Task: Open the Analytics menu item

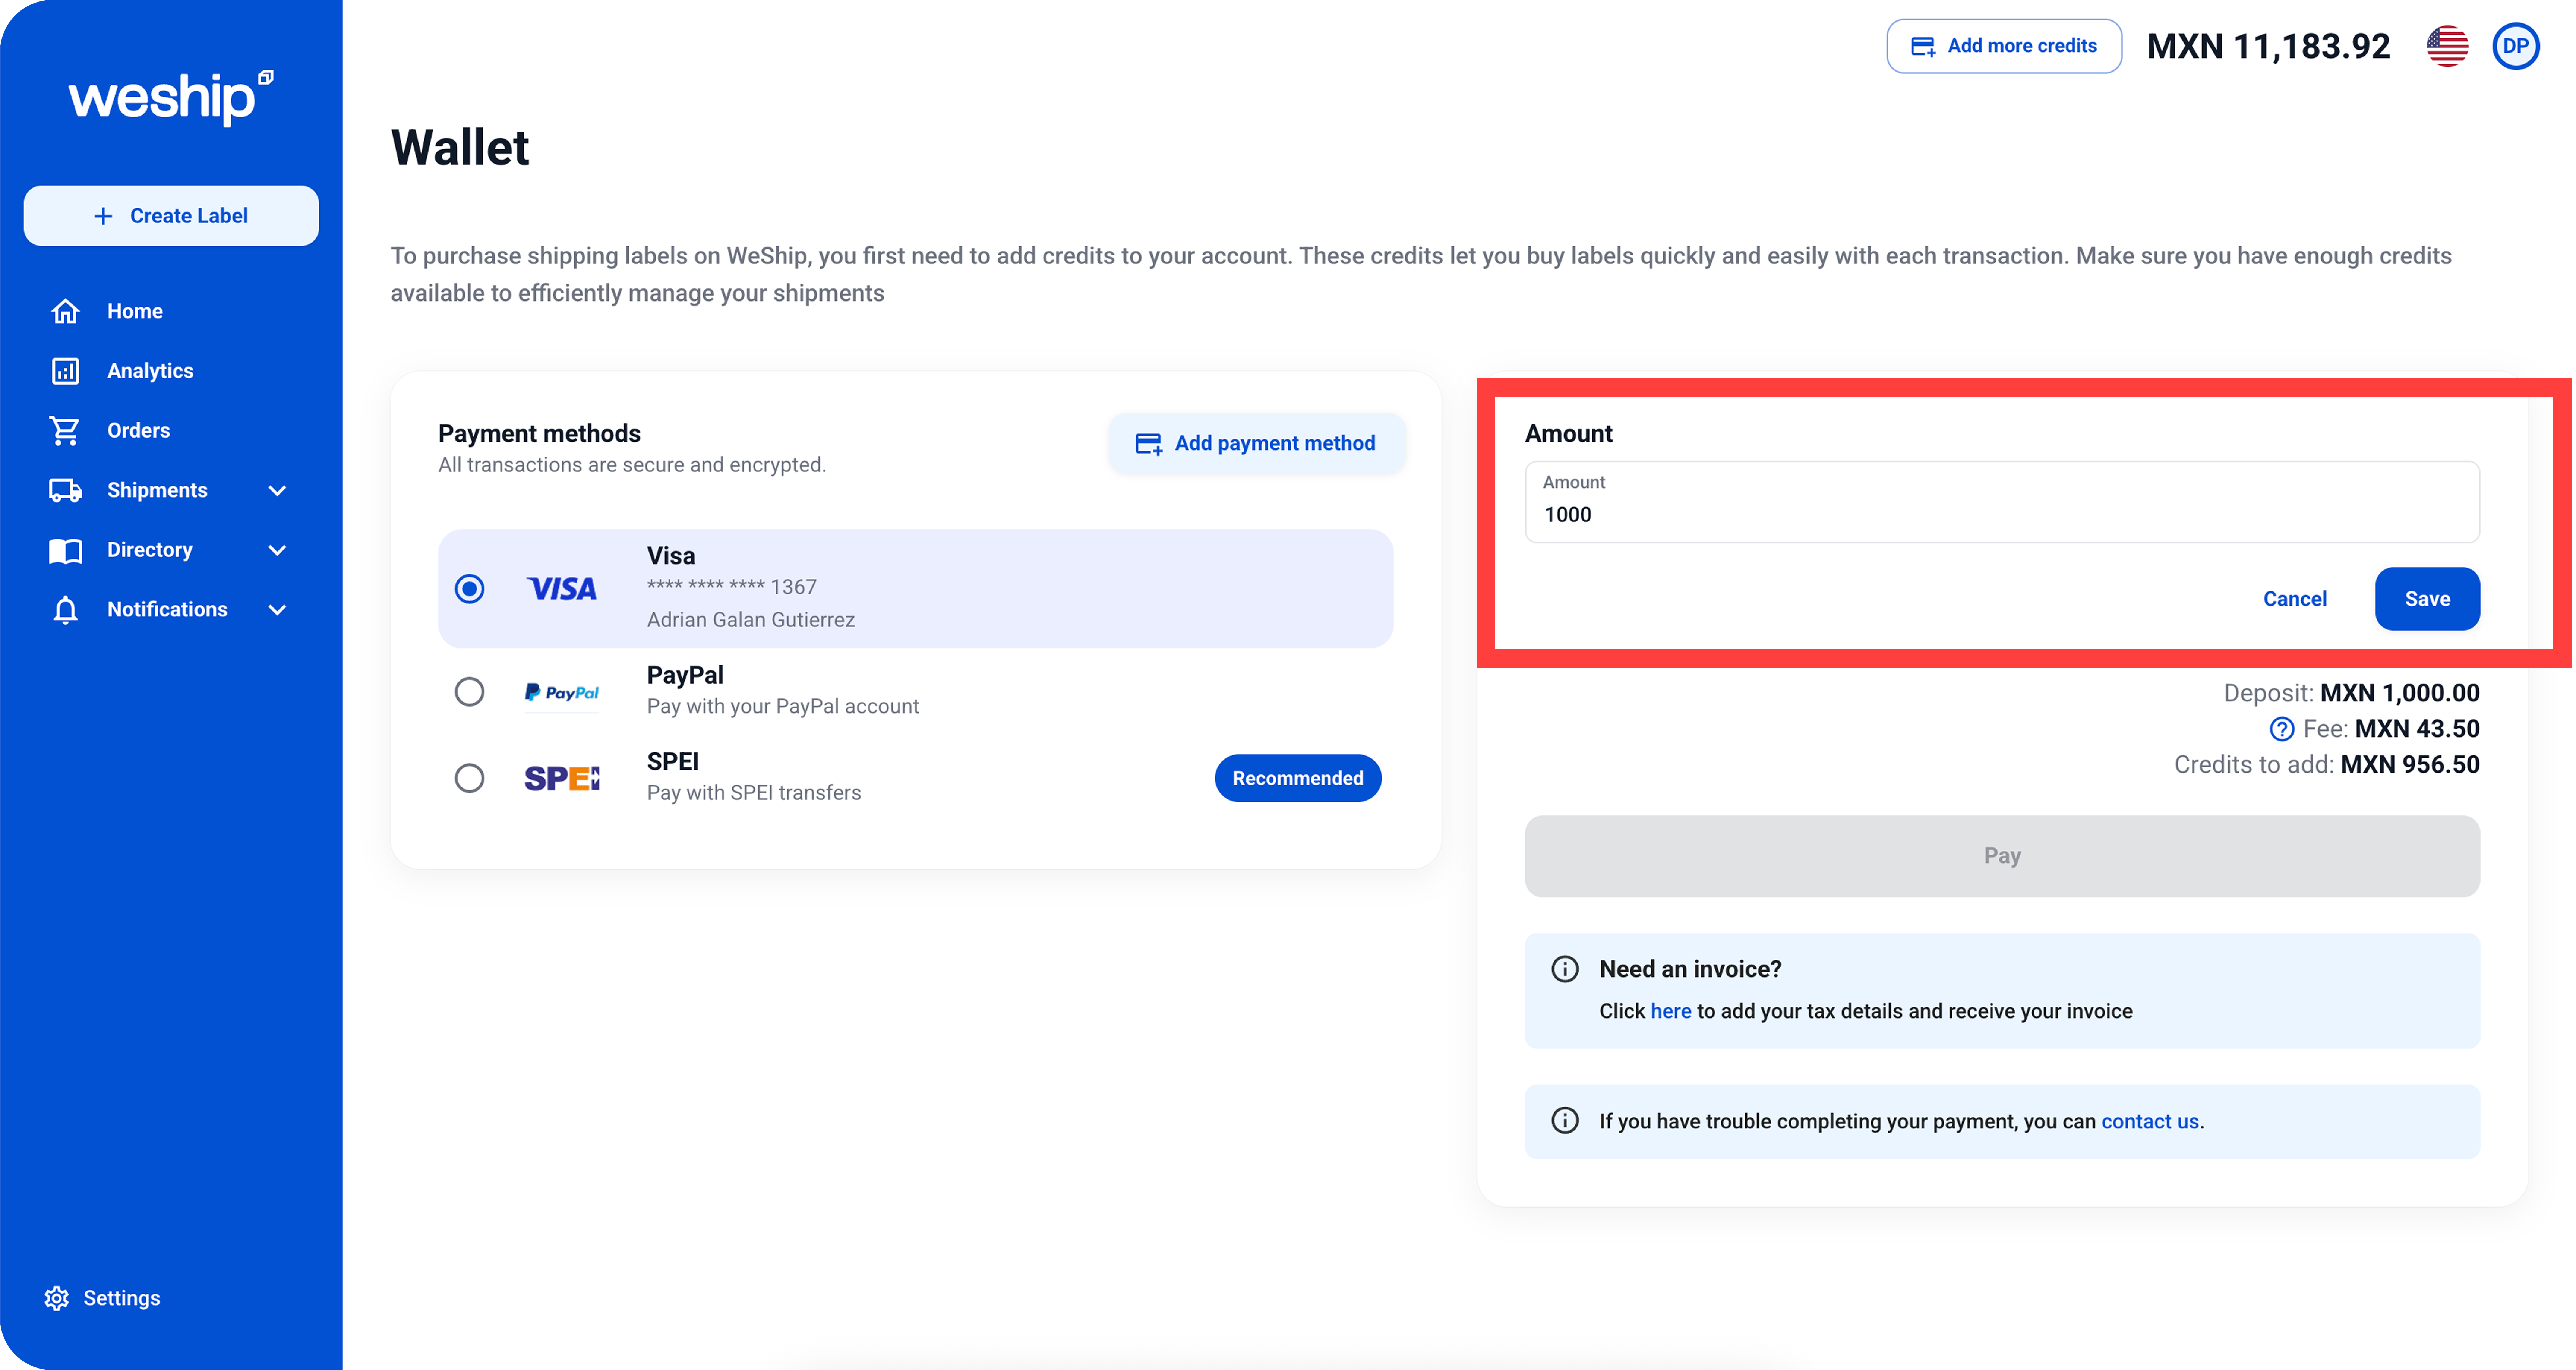Action: (x=150, y=371)
